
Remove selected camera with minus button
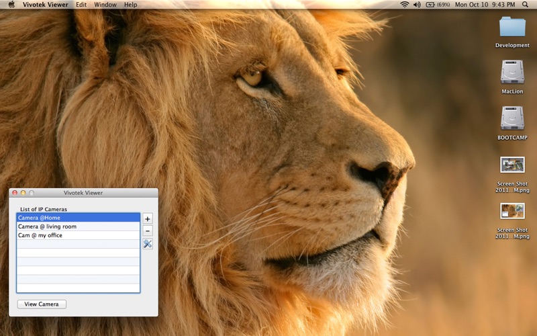tap(148, 230)
